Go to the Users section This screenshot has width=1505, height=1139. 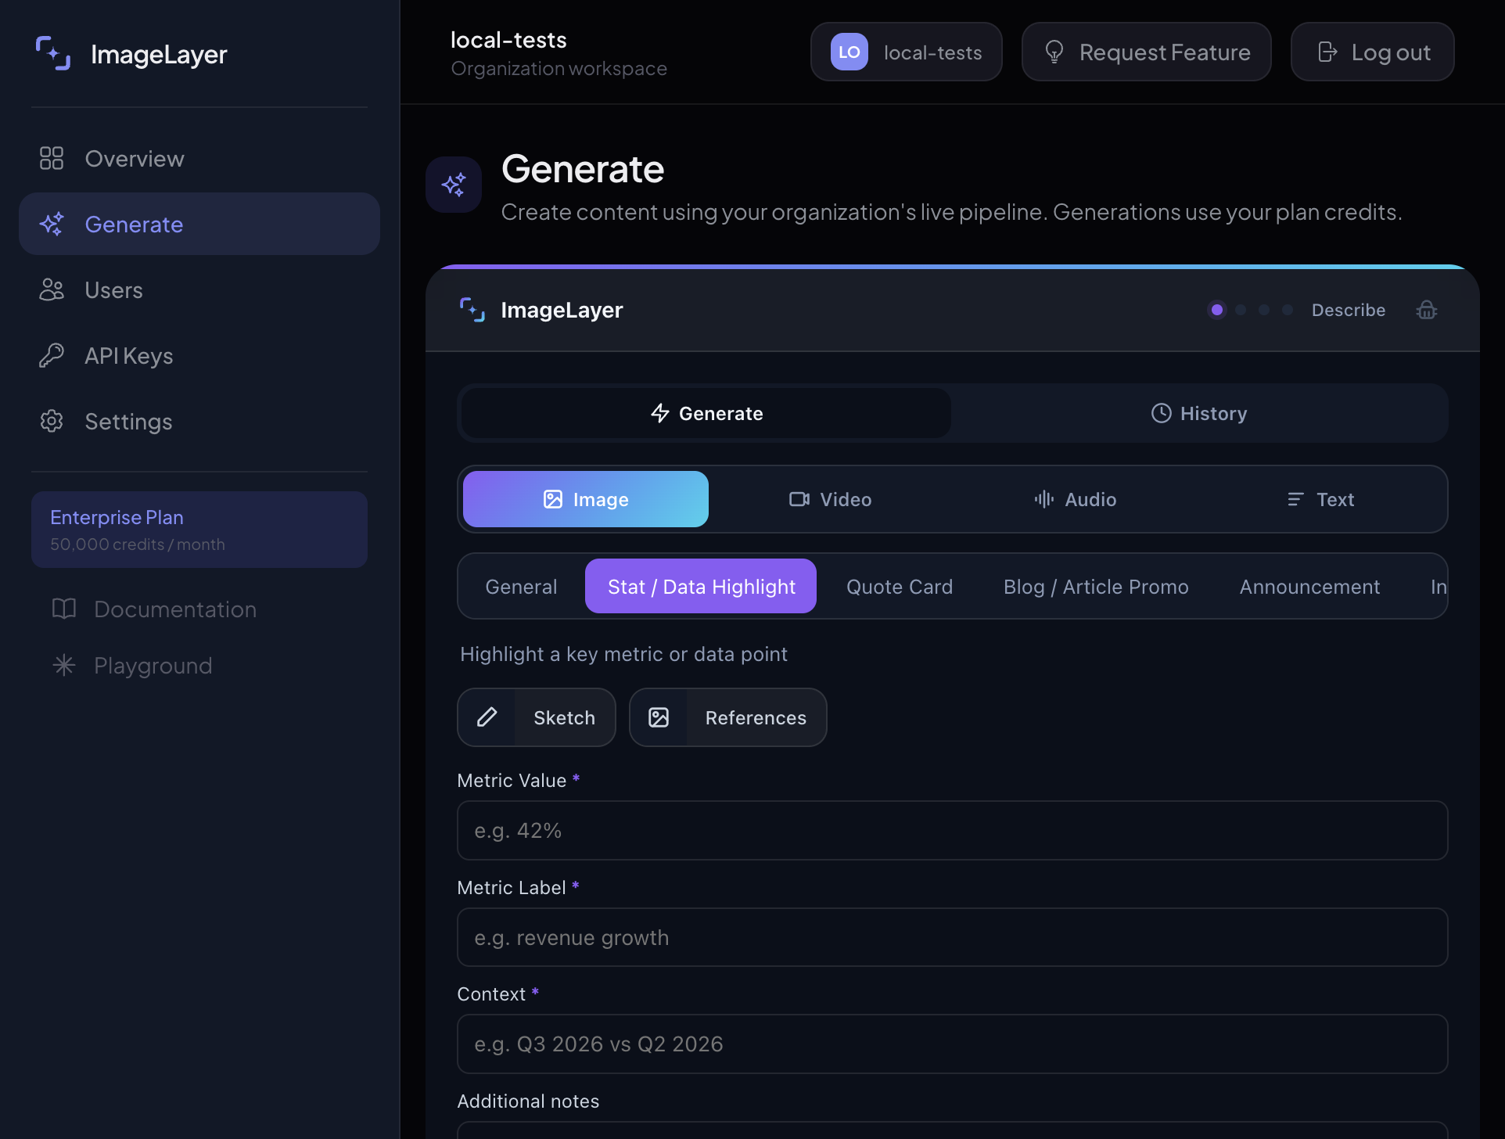click(x=199, y=289)
